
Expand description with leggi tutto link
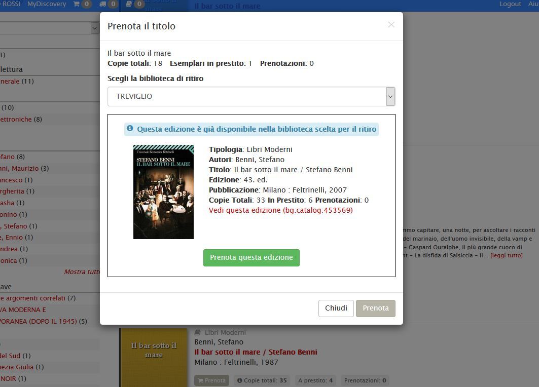coord(506,255)
